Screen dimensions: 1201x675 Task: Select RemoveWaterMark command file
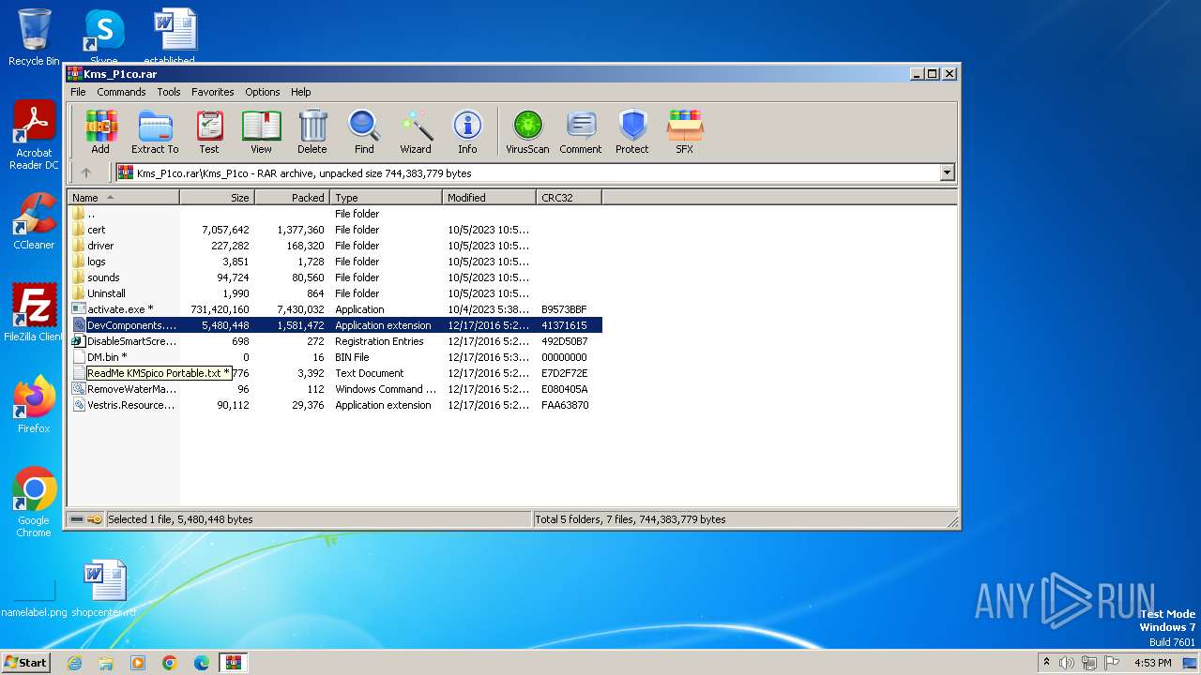pyautogui.click(x=335, y=389)
